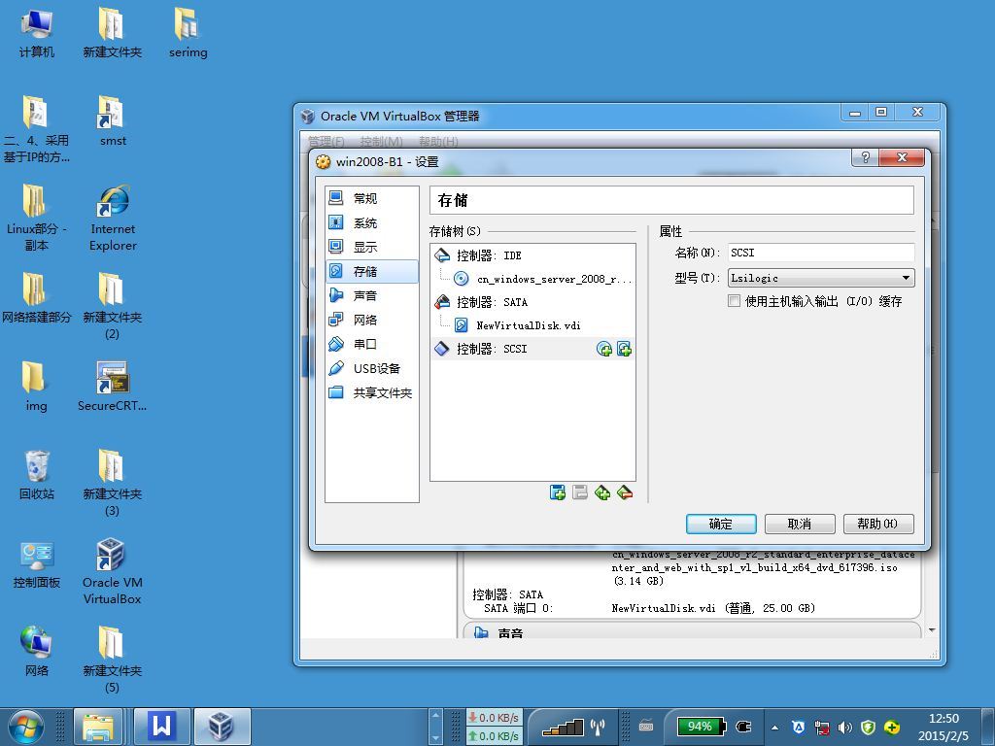This screenshot has width=995, height=746.
Task: Select 回收站 recycle bin icon
Action: 36,474
